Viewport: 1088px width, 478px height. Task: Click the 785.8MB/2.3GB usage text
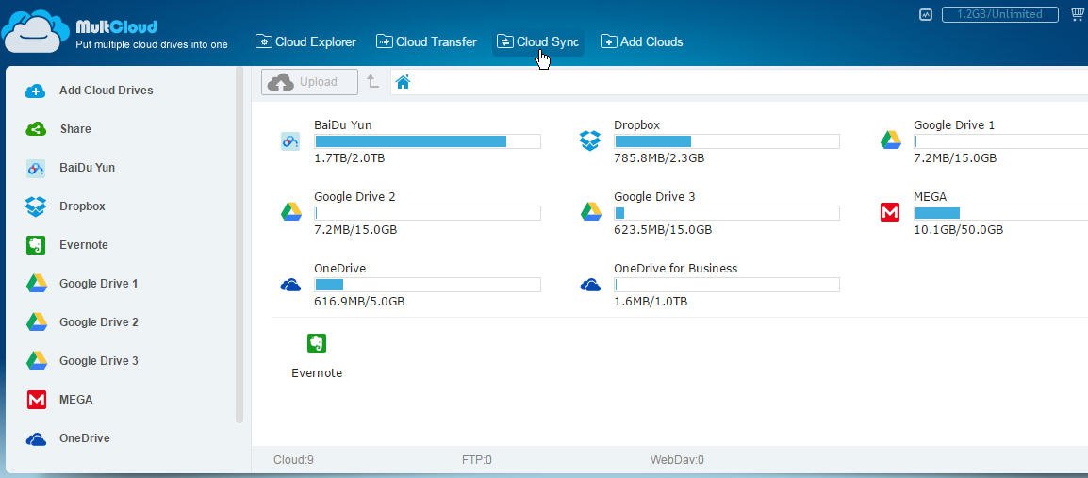tap(659, 158)
